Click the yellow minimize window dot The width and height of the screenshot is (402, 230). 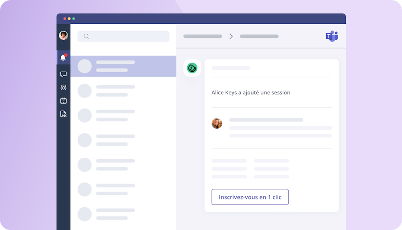coord(69,19)
